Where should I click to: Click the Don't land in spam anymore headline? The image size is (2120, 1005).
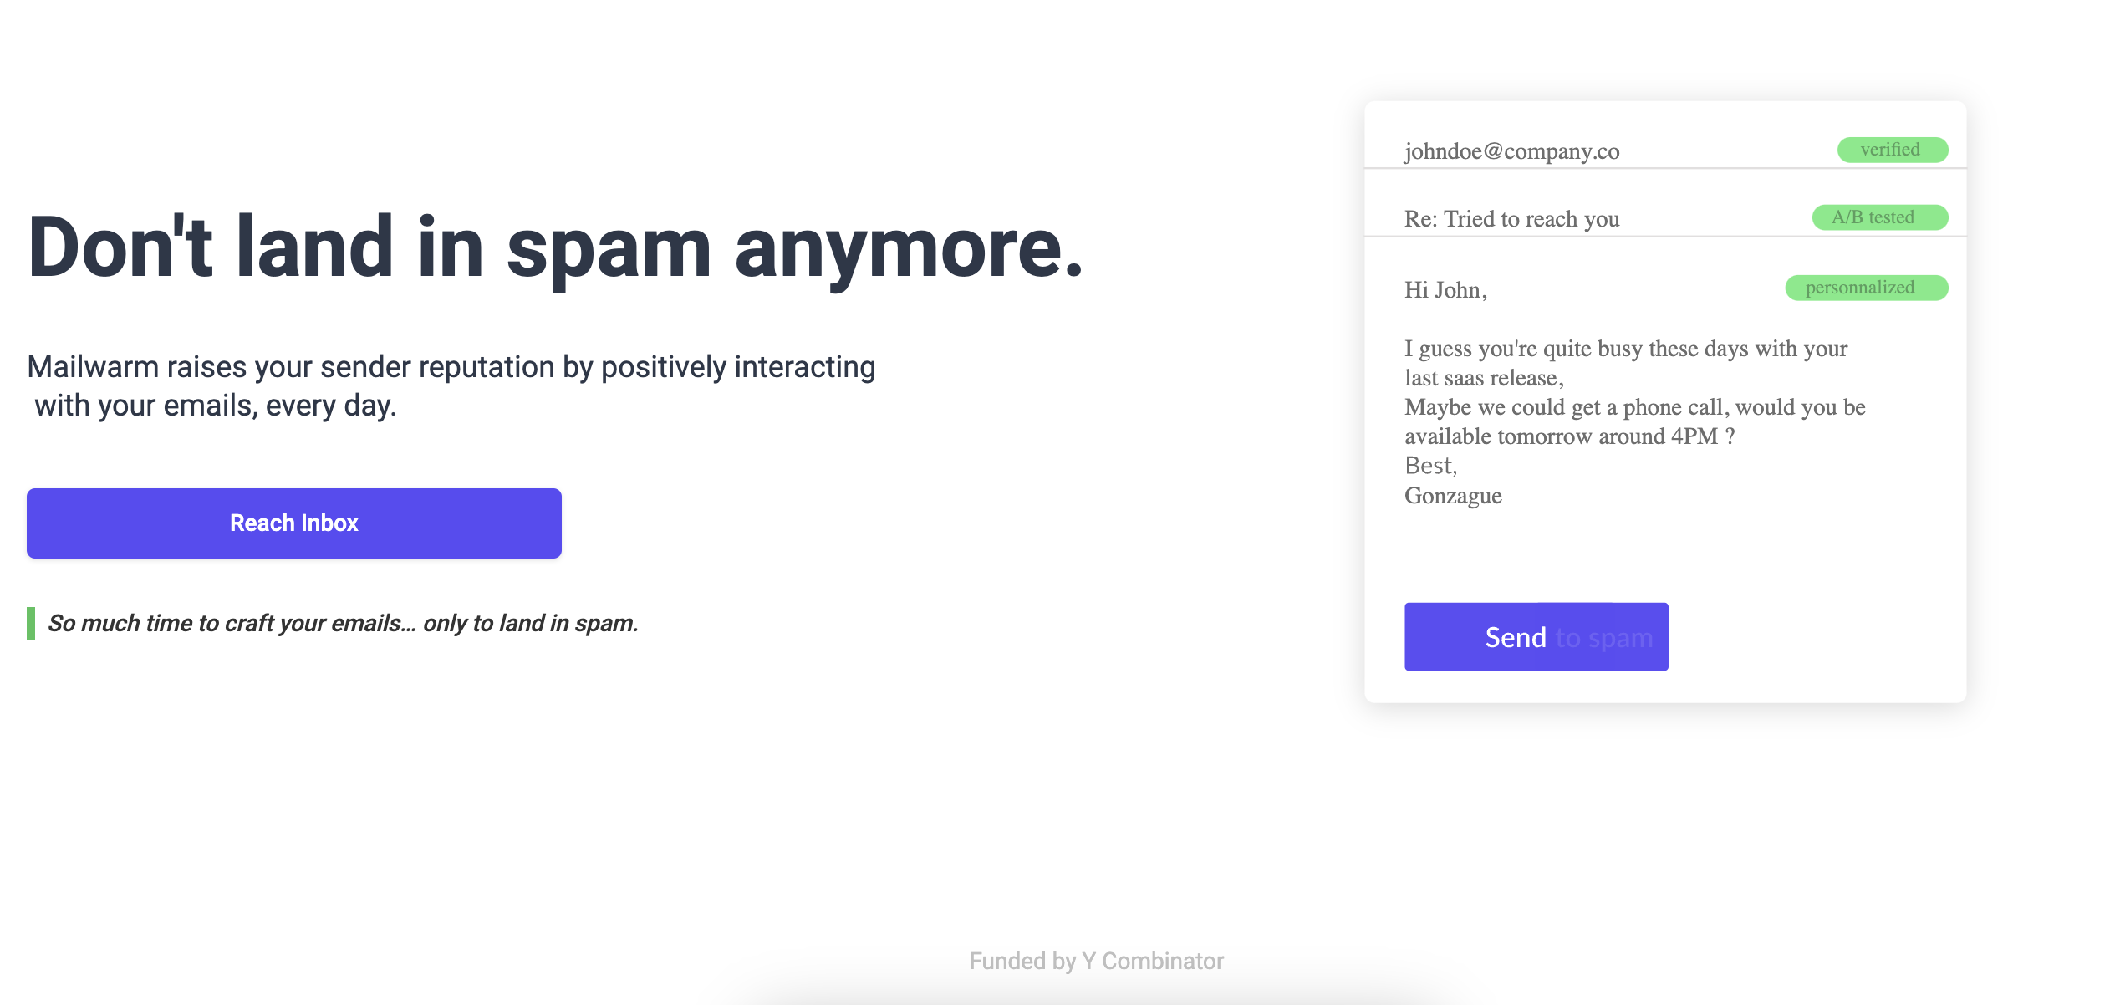(555, 247)
